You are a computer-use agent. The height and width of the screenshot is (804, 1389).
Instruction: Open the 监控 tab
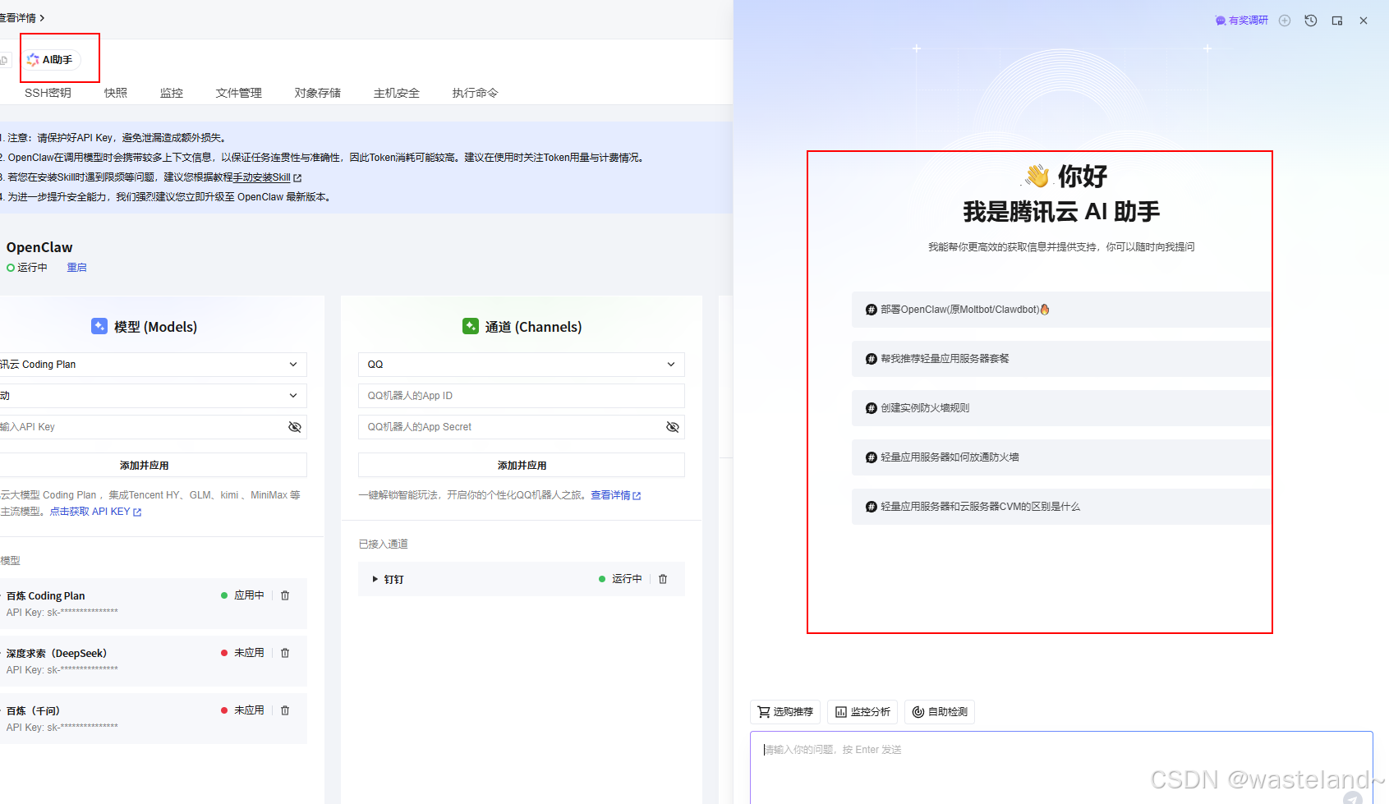[172, 93]
